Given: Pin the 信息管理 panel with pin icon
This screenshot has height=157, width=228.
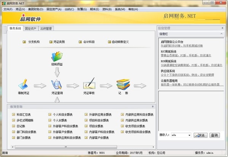Looking at the screenshot, I should pyautogui.click(x=222, y=28).
